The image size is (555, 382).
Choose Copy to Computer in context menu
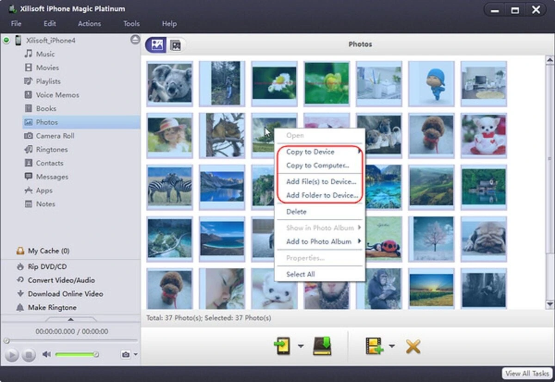317,166
